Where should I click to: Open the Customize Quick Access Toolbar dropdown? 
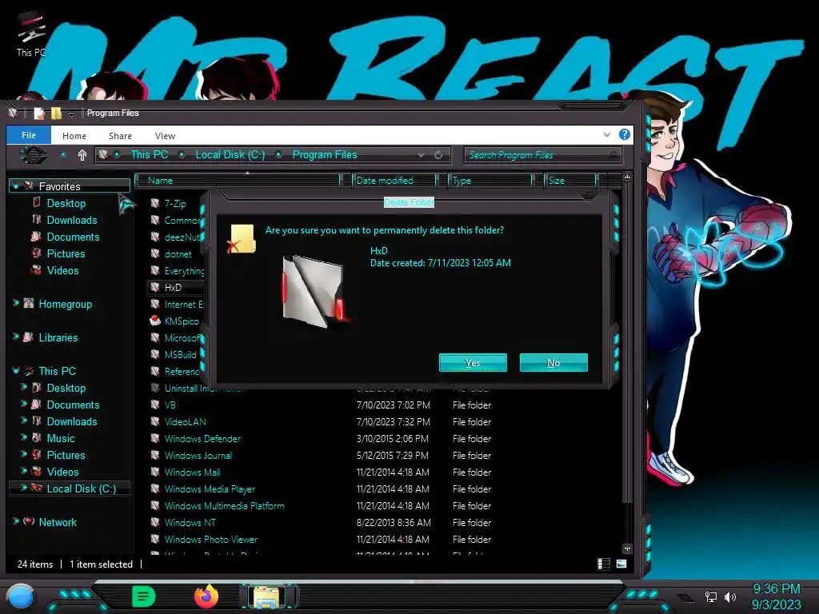coord(71,114)
